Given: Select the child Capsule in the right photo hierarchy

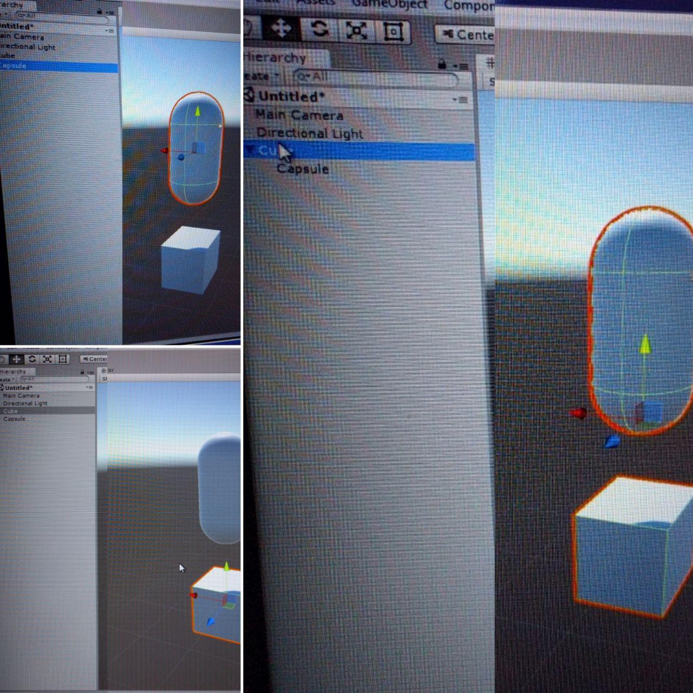Looking at the screenshot, I should pos(303,169).
